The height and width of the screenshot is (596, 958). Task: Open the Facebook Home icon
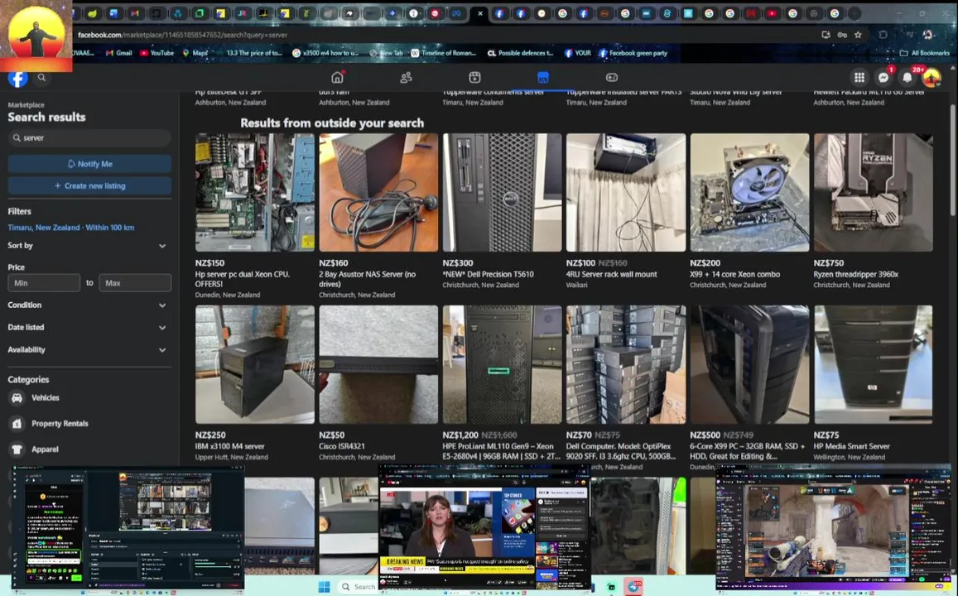(x=337, y=78)
